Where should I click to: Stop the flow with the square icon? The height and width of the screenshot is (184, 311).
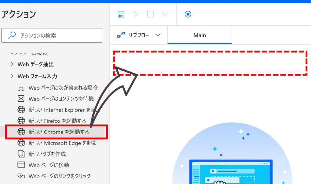point(151,14)
